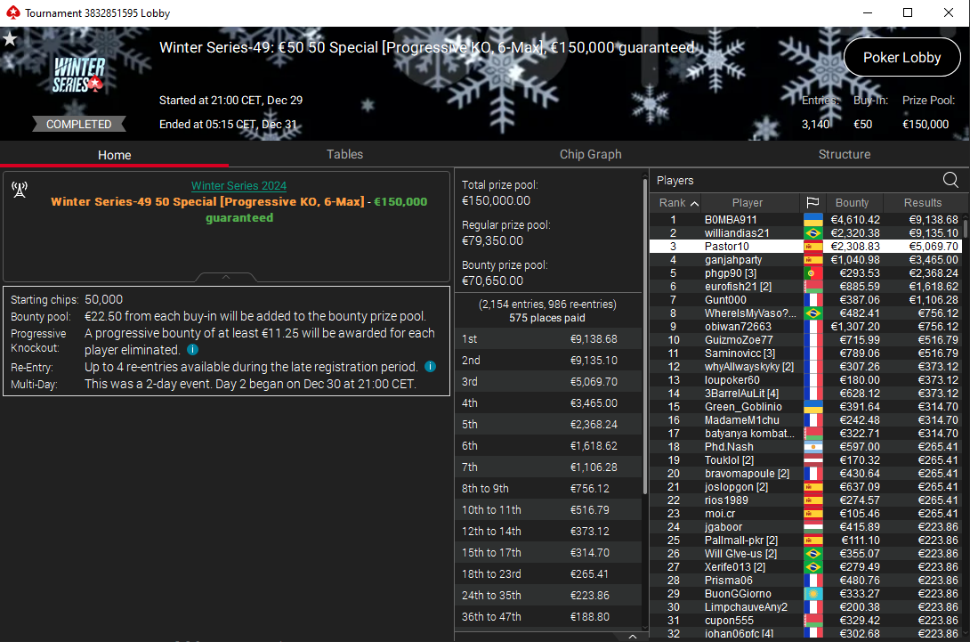Open the Chip Graph tab
Image resolution: width=970 pixels, height=642 pixels.
[590, 154]
